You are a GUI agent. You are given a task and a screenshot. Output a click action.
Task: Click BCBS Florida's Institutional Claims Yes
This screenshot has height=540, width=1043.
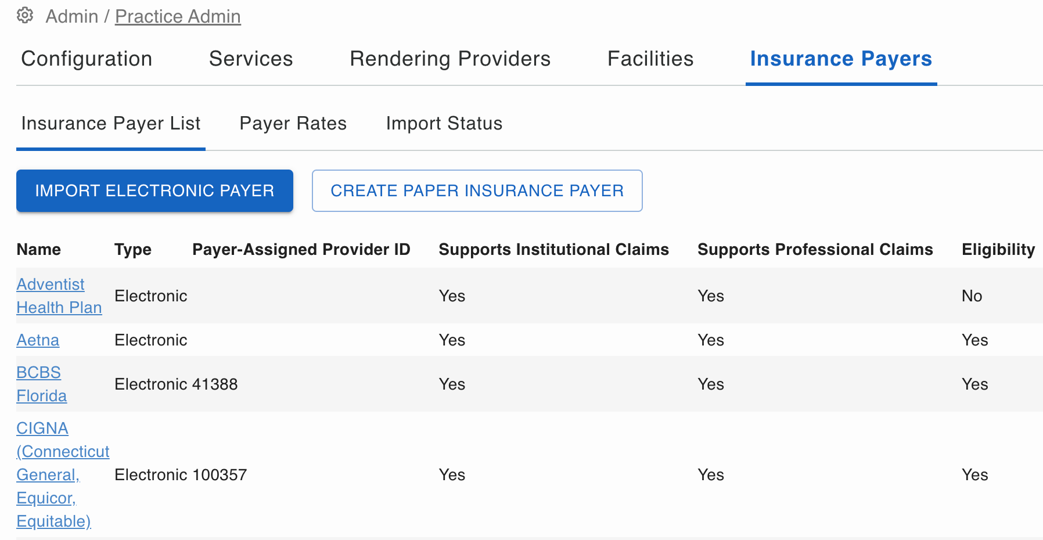(452, 384)
